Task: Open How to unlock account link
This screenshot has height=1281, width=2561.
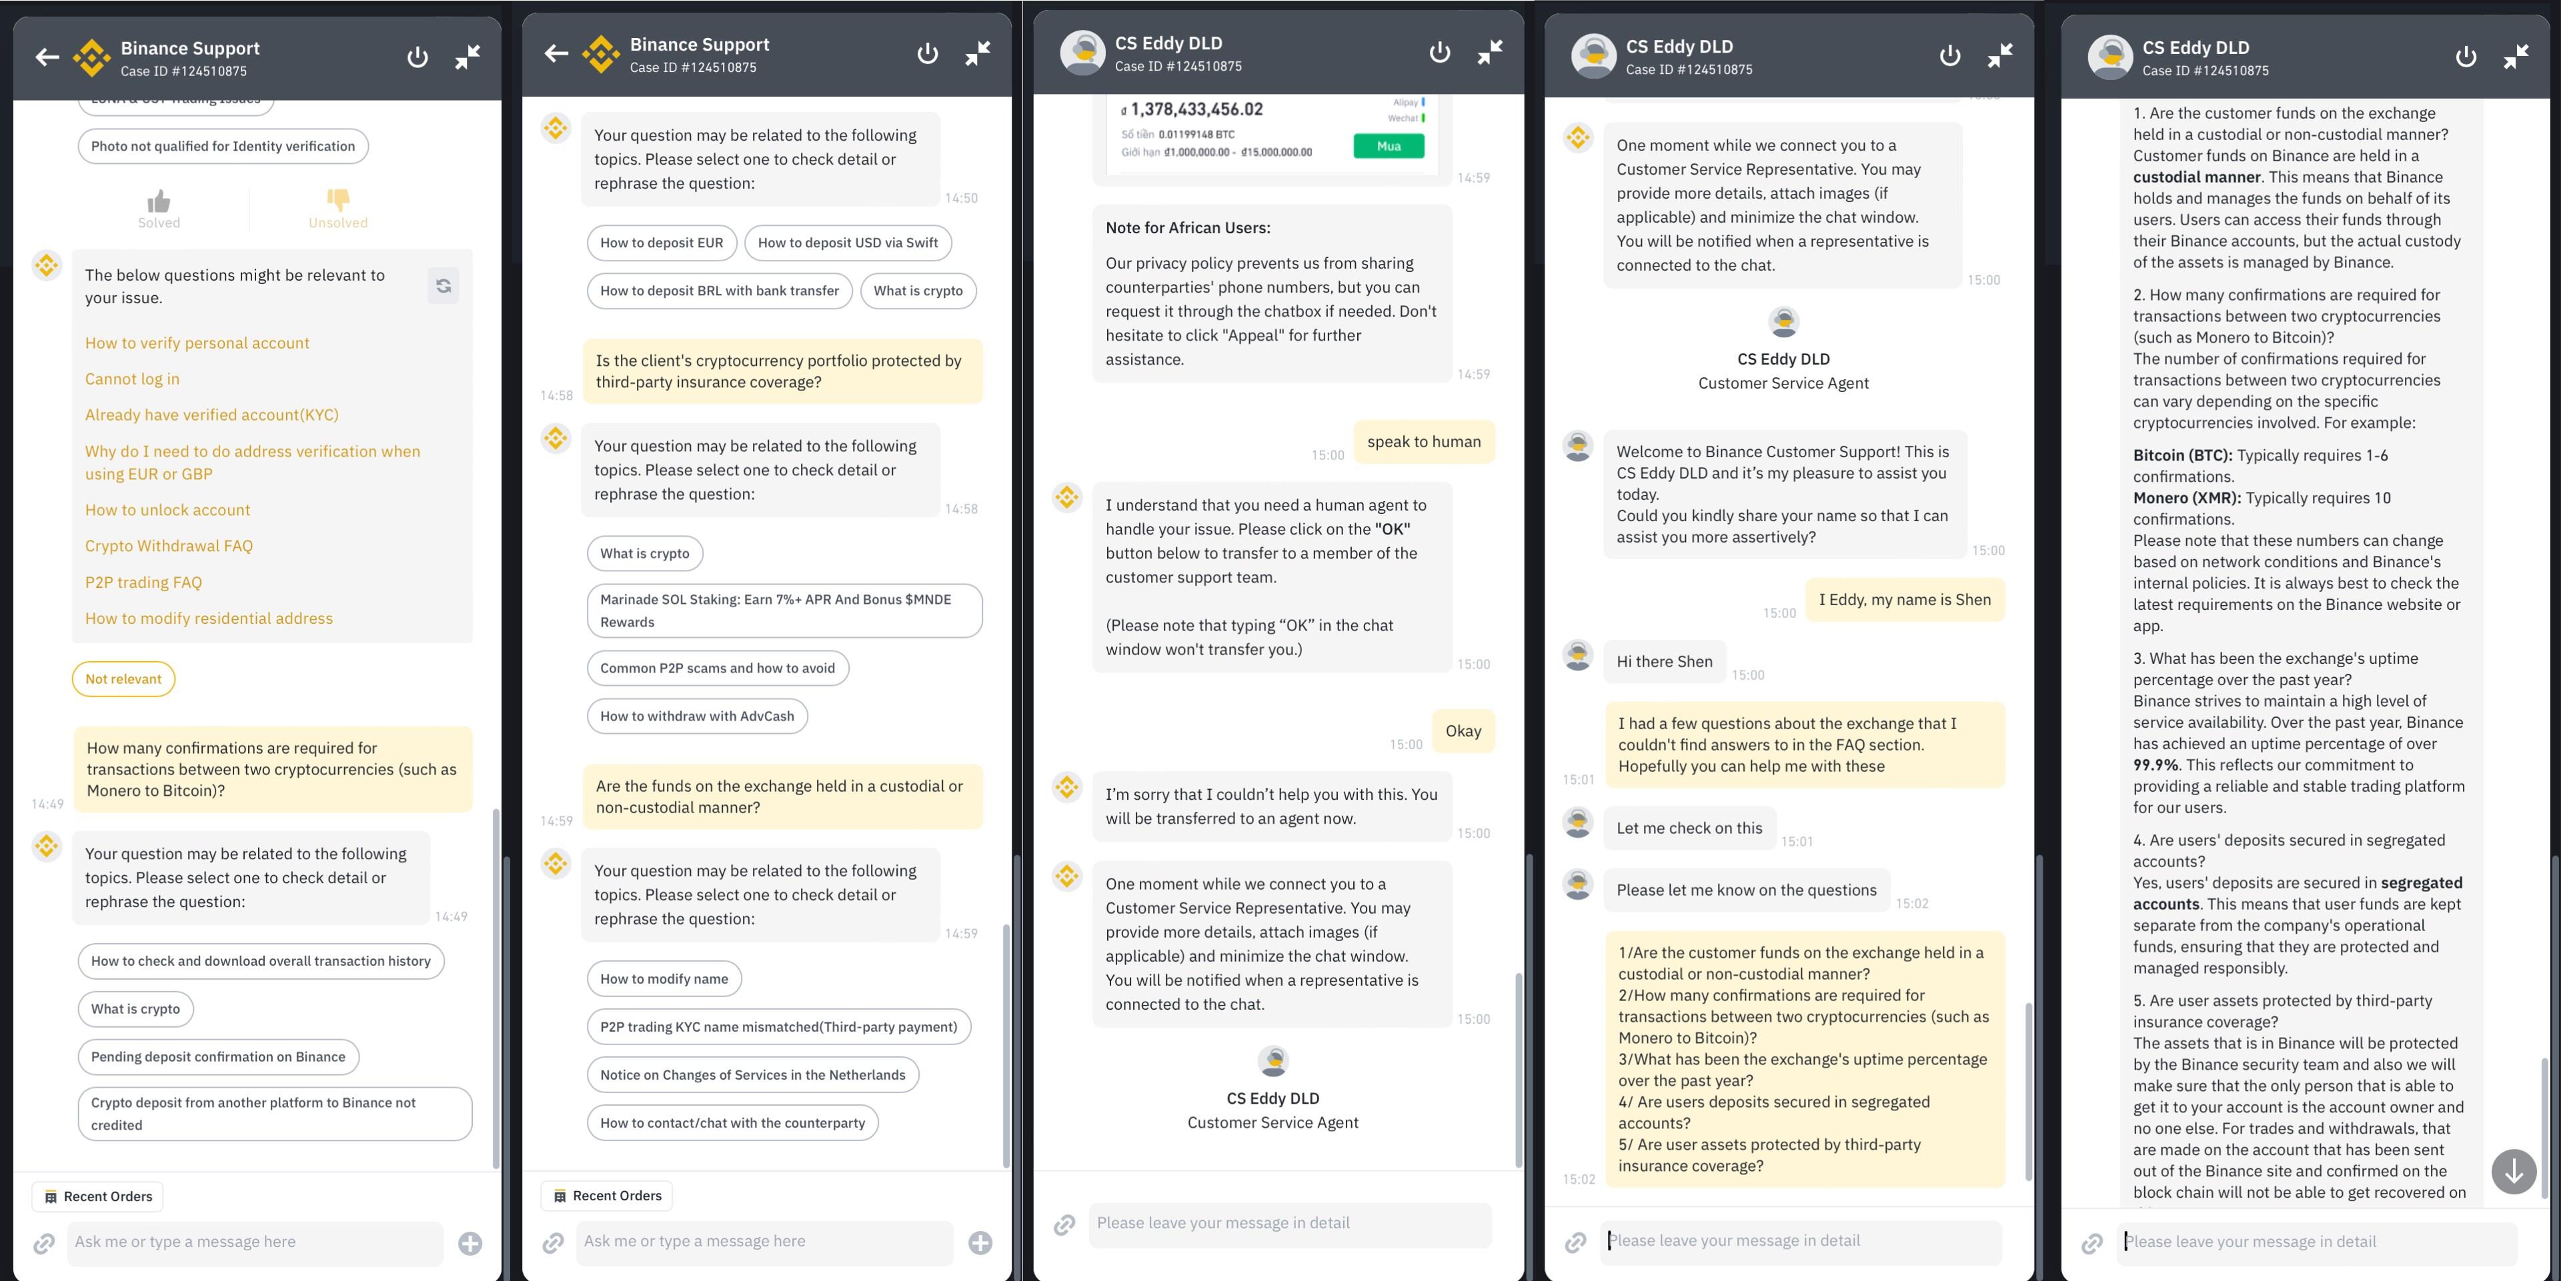Action: [167, 510]
